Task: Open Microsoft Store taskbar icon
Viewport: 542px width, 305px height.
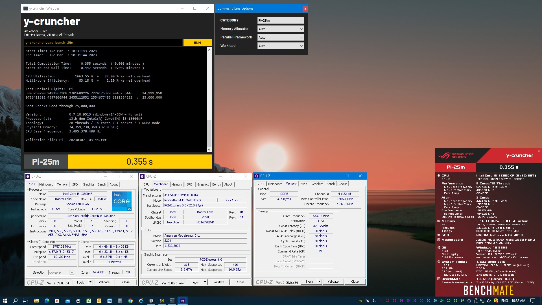Action: (x=57, y=301)
